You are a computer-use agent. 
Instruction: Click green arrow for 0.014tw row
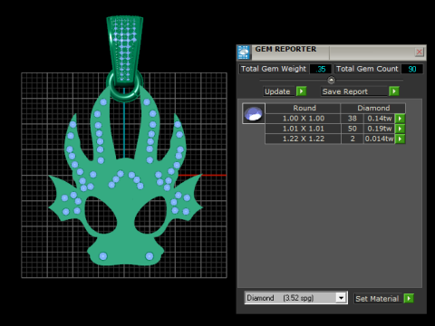400,139
